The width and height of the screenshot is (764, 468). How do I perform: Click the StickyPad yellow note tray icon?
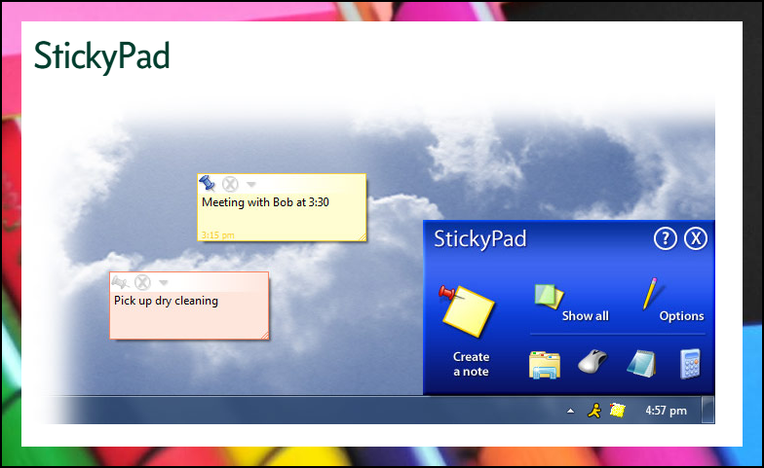[x=617, y=411]
